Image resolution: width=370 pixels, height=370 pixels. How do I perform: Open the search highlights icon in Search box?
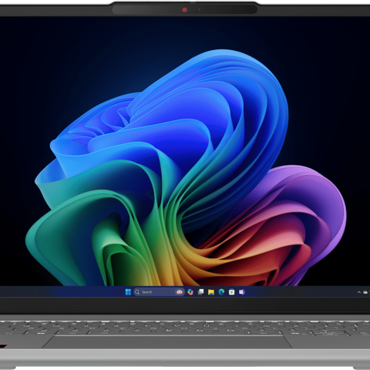(180, 292)
